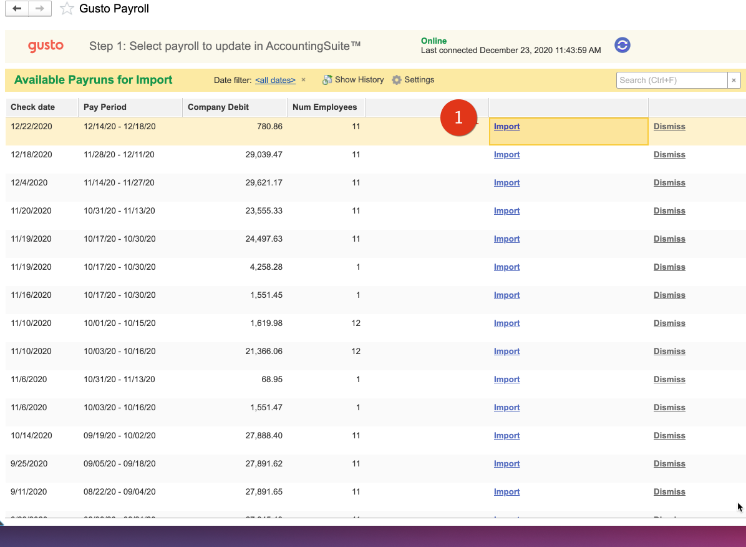Sort by Company Debit column header
The height and width of the screenshot is (547, 746).
click(x=235, y=107)
